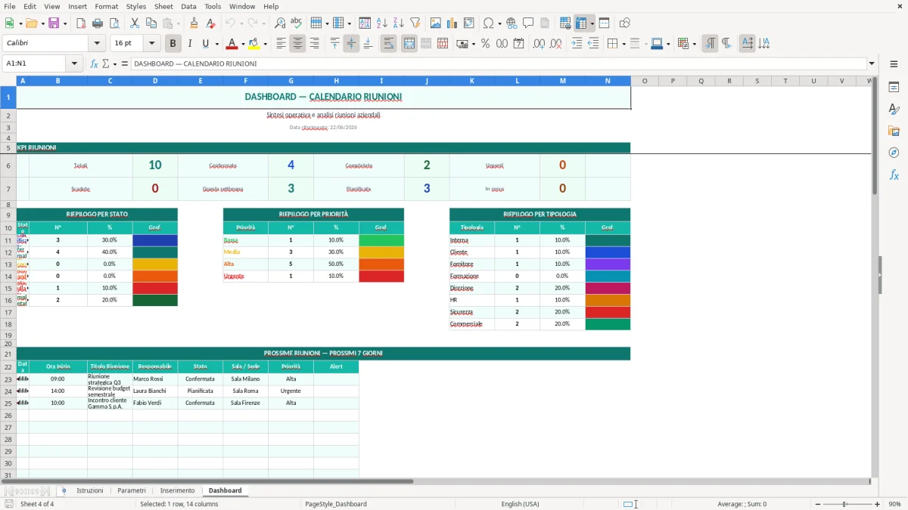The width and height of the screenshot is (908, 510).
Task: Add a decimal place
Action: tap(539, 44)
